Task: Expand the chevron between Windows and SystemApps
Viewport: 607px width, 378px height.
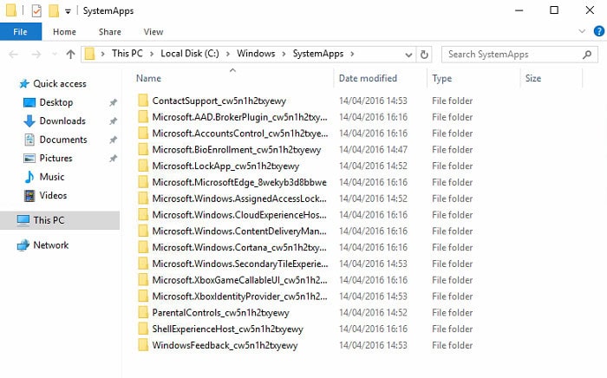Action: tap(284, 54)
